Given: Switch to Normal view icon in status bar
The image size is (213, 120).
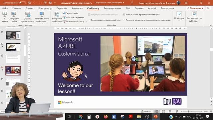Looking at the screenshot, I should coord(157,111).
